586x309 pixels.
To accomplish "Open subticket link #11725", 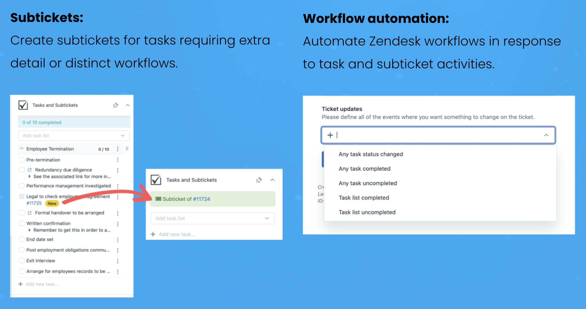I will pyautogui.click(x=34, y=203).
